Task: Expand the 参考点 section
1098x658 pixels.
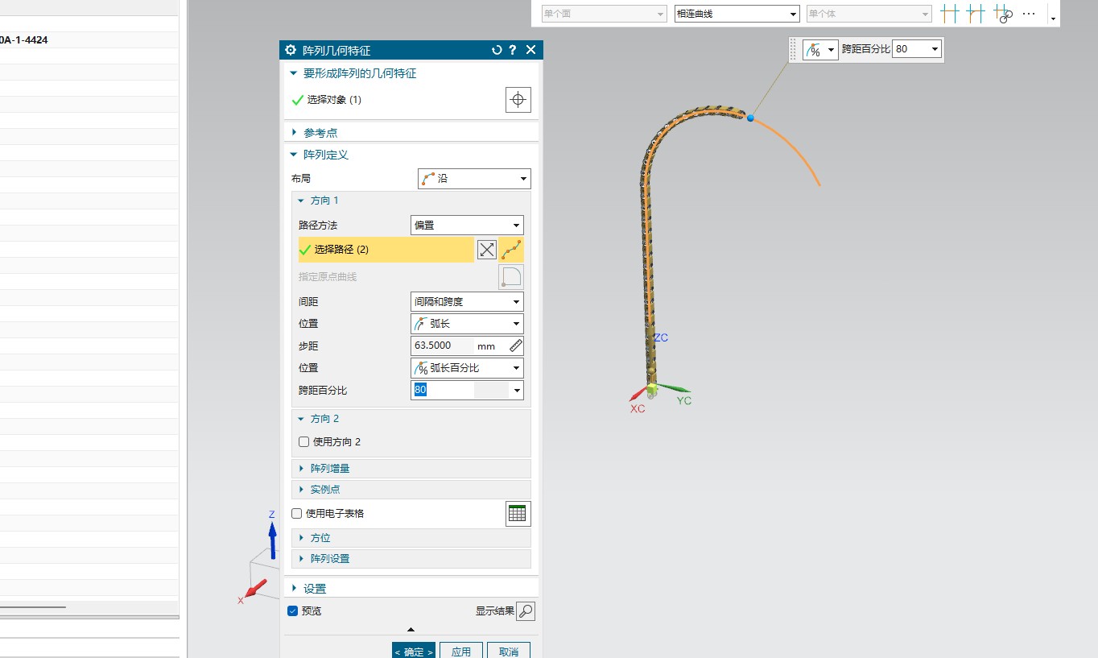Action: point(295,133)
